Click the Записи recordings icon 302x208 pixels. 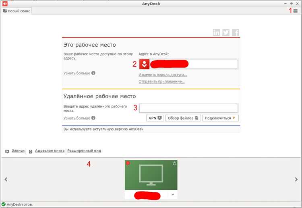7,151
